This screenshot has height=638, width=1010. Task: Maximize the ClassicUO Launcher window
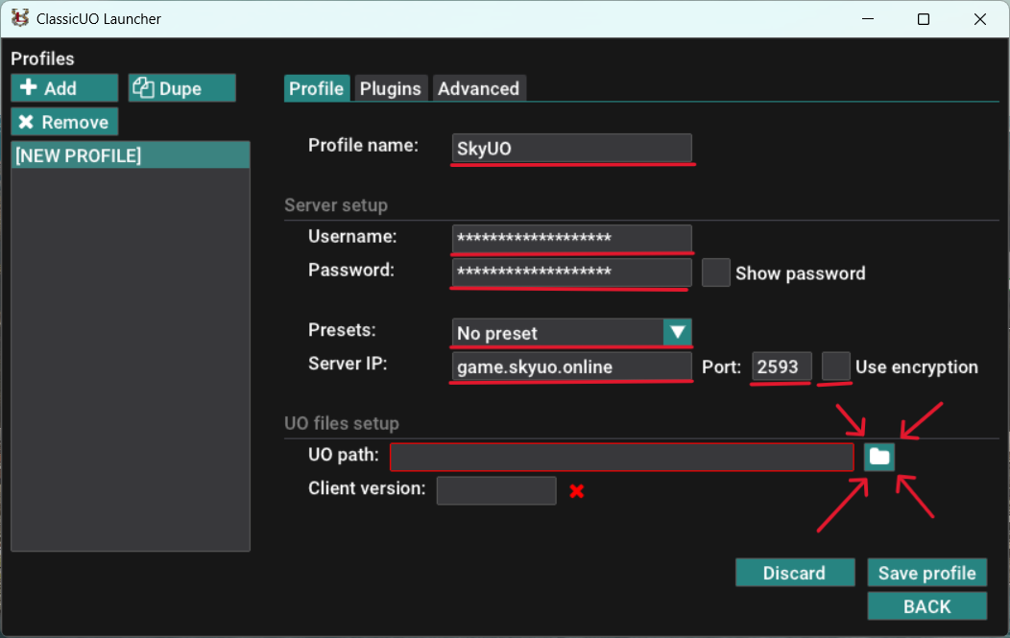pos(923,18)
